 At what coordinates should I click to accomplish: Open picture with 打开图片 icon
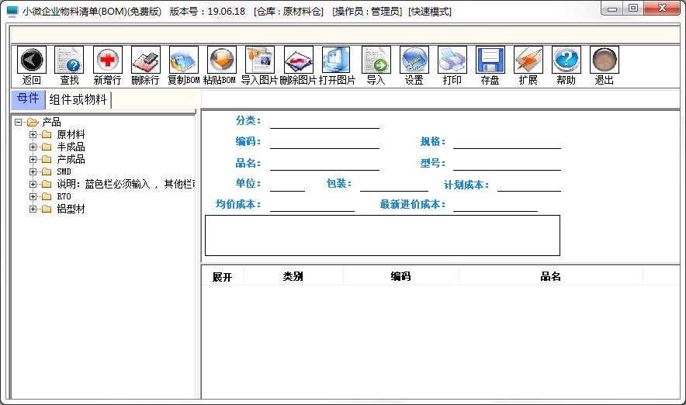(336, 60)
